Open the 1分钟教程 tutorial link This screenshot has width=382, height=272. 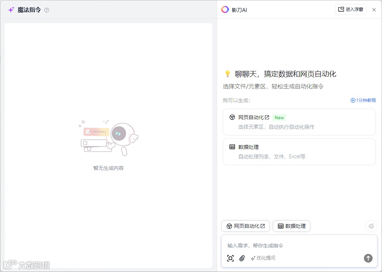point(363,100)
